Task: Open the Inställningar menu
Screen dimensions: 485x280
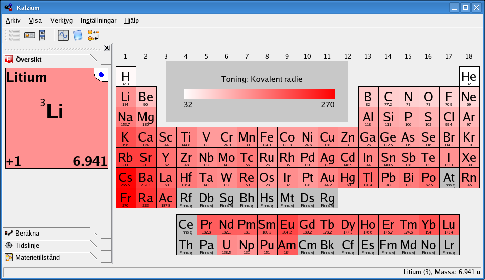Action: pos(99,21)
